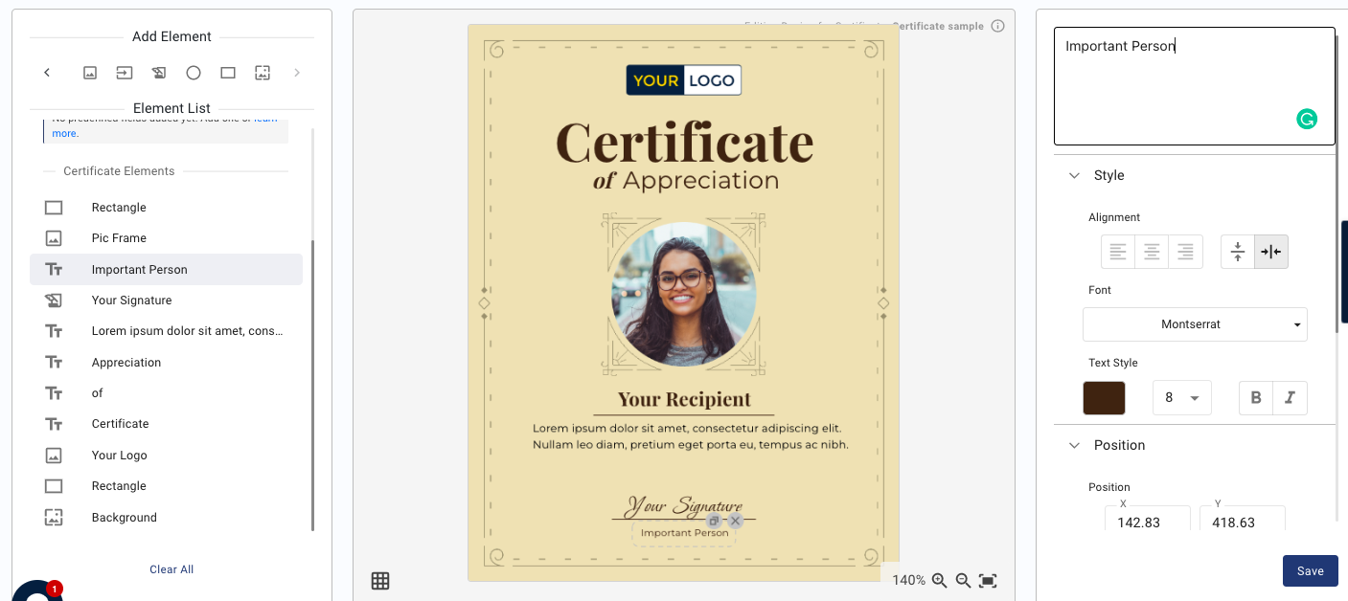This screenshot has width=1348, height=601.
Task: Select the Your Signature list item
Action: pyautogui.click(x=166, y=300)
